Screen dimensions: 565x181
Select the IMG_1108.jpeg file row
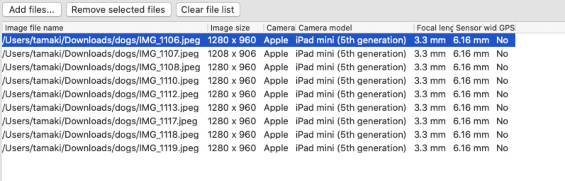(x=101, y=67)
